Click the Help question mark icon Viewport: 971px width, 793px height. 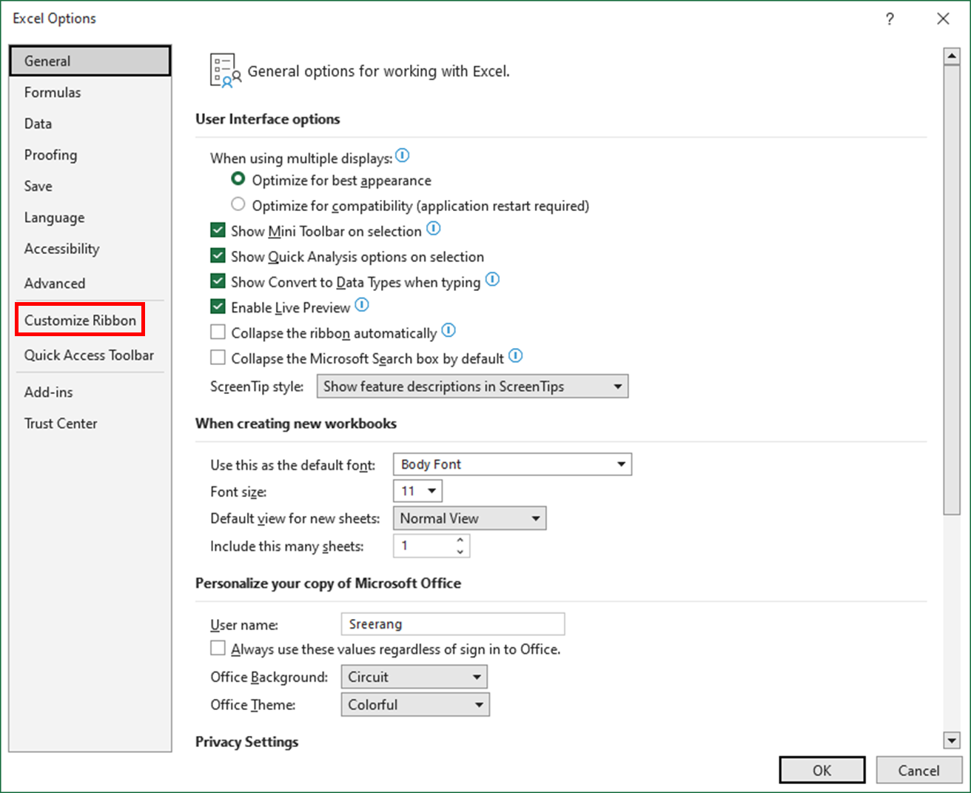(890, 19)
